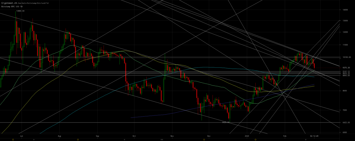Click the 12000 price axis label
The height and width of the screenshot is (141, 355).
tap(345, 32)
